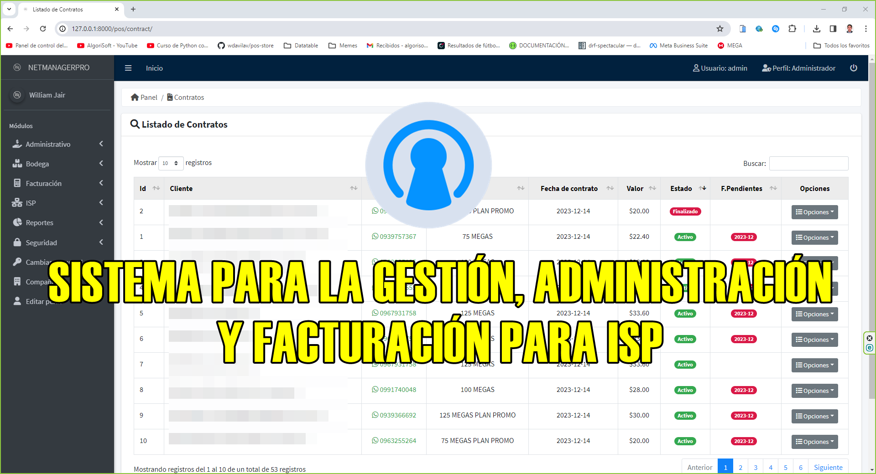Go to page 3 of contracts
Screen dimensions: 876x474
pyautogui.click(x=756, y=467)
